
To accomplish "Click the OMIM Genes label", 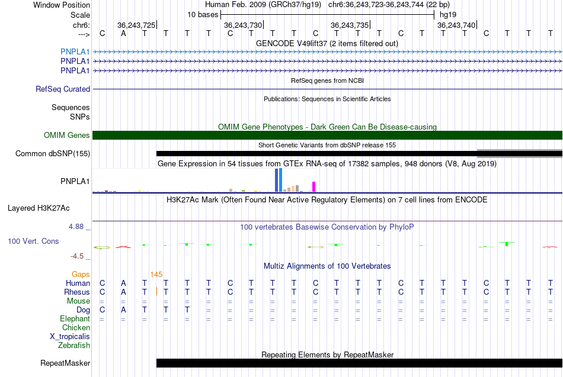I will 66,135.
